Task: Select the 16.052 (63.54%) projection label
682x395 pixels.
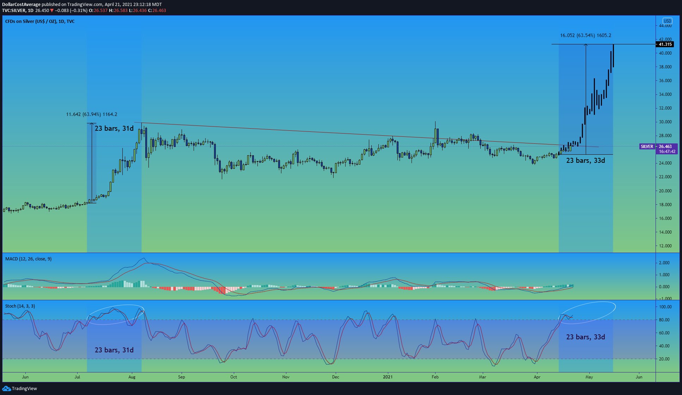Action: click(585, 36)
